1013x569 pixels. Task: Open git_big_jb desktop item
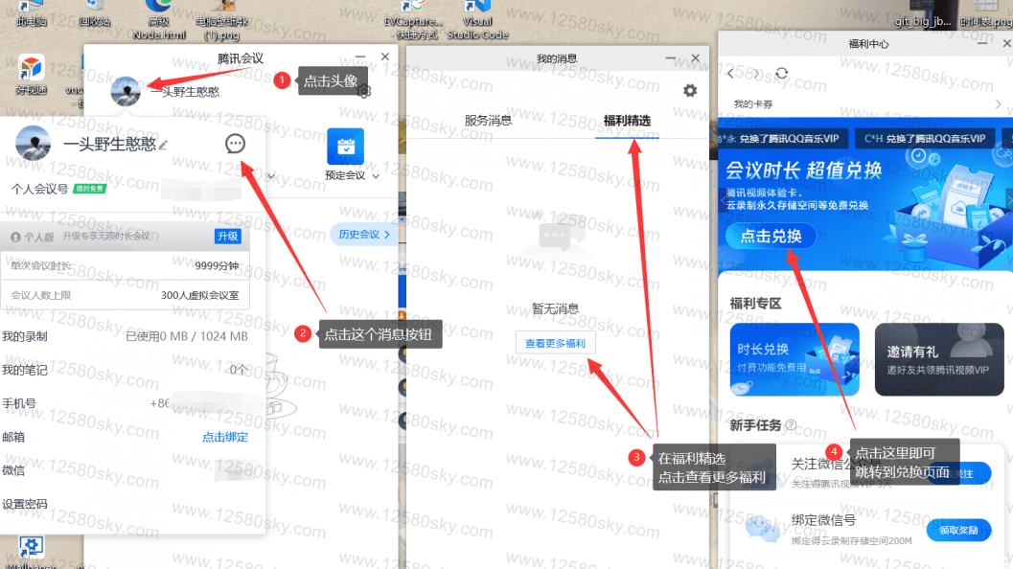923,13
